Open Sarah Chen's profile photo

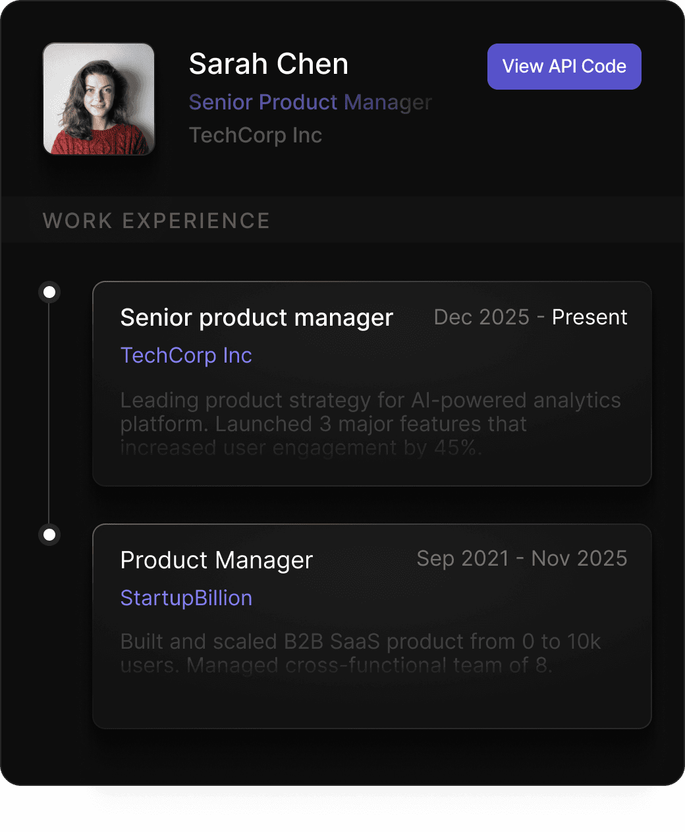point(99,99)
